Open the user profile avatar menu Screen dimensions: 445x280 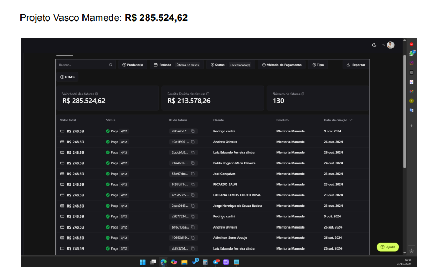[390, 45]
